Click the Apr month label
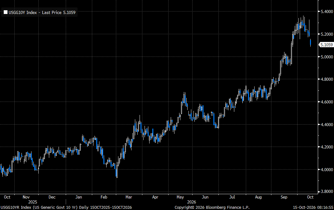The width and height of the screenshot is (334, 210). (155, 197)
